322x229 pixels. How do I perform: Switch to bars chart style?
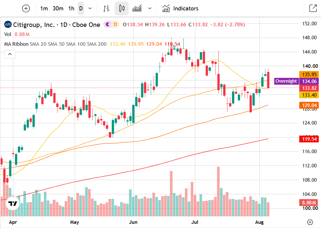(x=106, y=8)
